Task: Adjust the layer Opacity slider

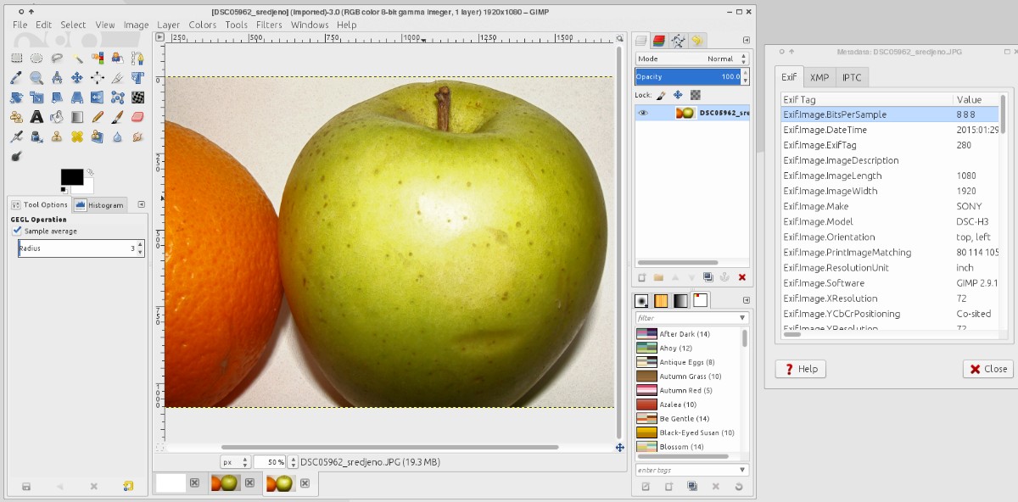Action: click(692, 76)
